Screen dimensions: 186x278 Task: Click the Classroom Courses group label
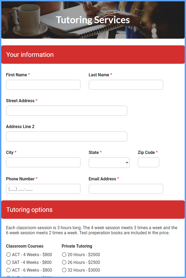(25, 246)
